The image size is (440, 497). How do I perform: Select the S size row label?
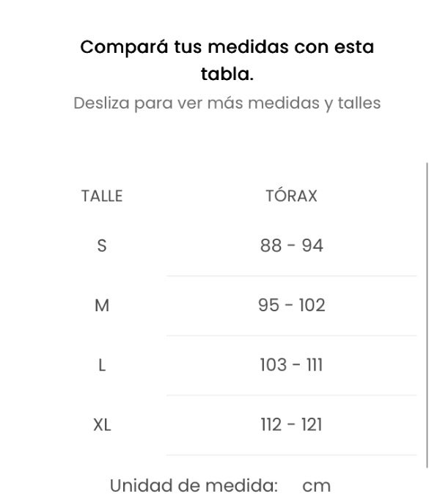coord(102,246)
